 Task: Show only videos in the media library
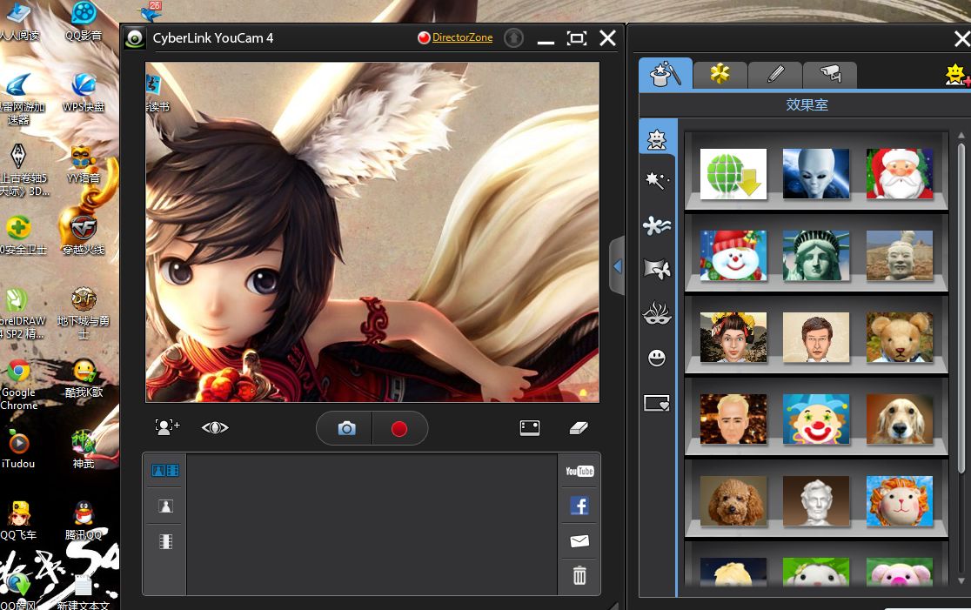tap(165, 541)
